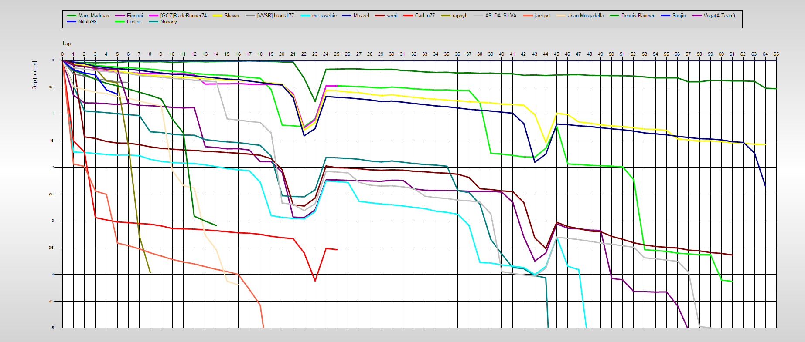Viewport: 805px width, 342px height.
Task: Click the red CarLin77 legend swatch
Action: click(x=408, y=16)
